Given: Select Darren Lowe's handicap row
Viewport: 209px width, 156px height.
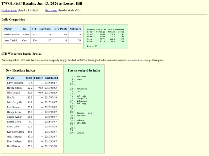Looking at the screenshot, I should pos(33,122).
